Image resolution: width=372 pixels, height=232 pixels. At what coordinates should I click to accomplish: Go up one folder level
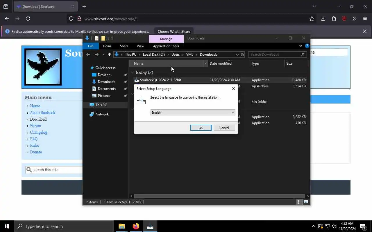(x=109, y=55)
